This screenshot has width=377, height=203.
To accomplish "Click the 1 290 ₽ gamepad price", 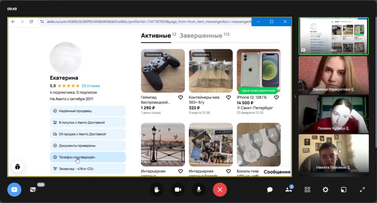I will [x=148, y=108].
